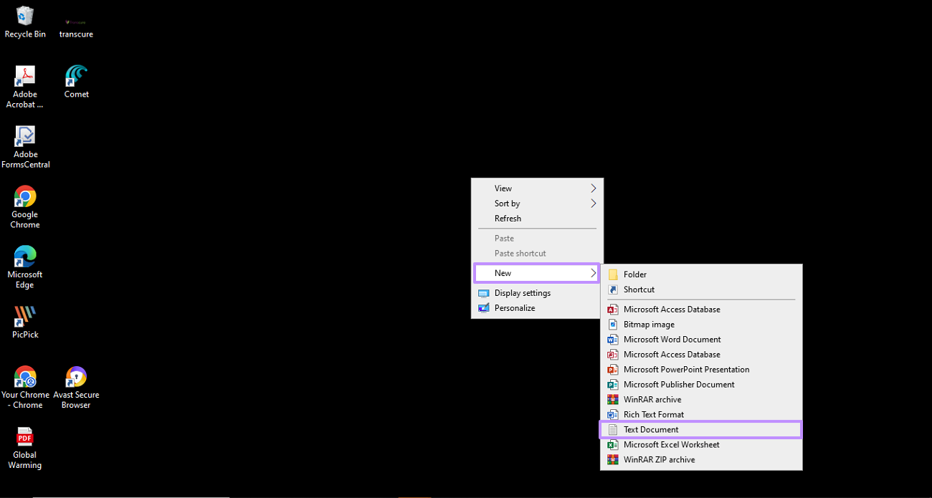The height and width of the screenshot is (498, 932).
Task: Create a new Folder
Action: pos(634,274)
